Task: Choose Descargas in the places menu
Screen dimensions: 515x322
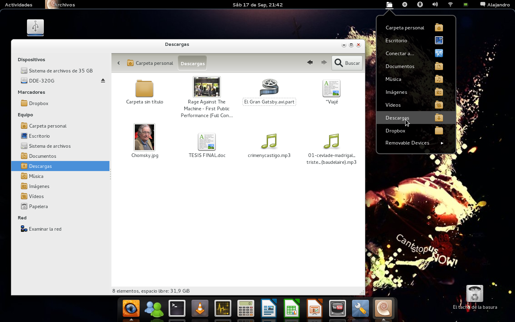Action: (x=416, y=118)
